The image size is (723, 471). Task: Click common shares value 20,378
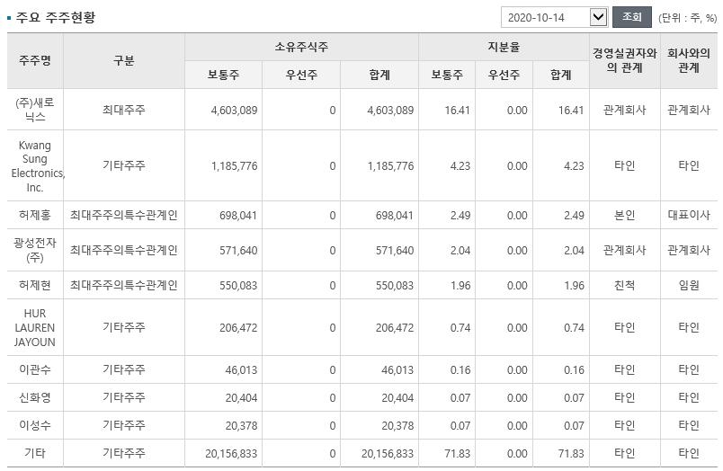click(241, 426)
